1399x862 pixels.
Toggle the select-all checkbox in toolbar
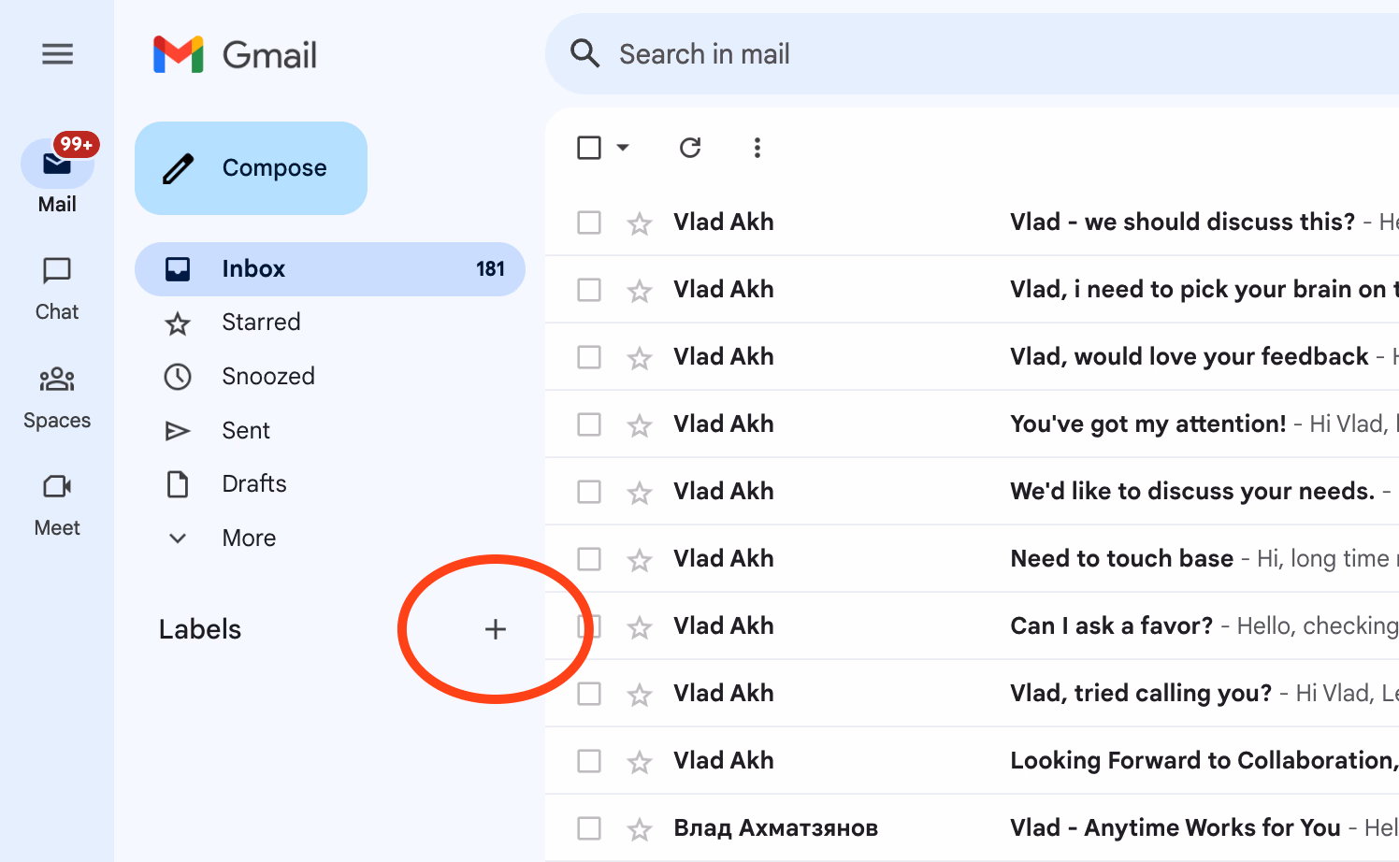(x=589, y=148)
